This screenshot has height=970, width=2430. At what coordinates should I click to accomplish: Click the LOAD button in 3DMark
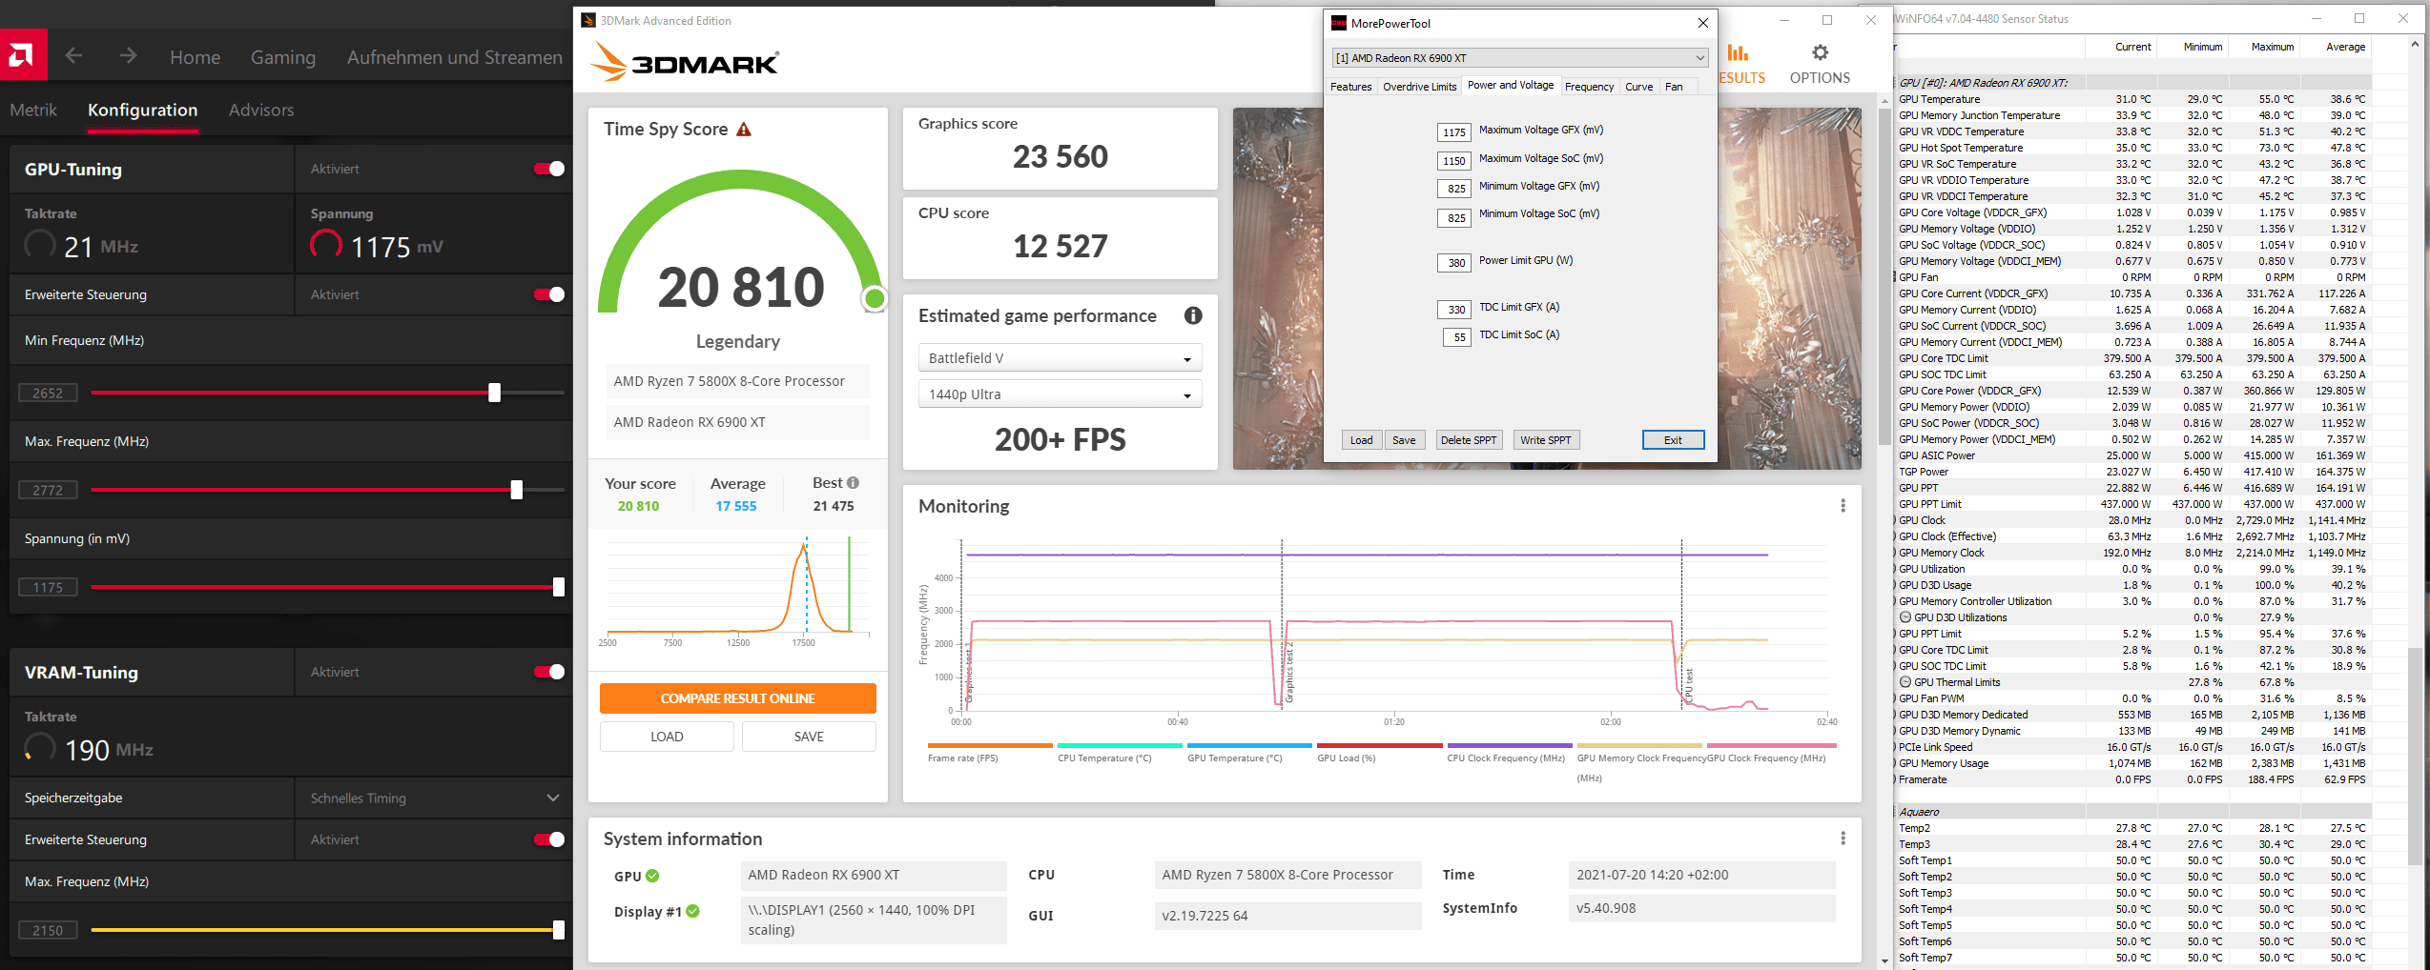coord(667,737)
